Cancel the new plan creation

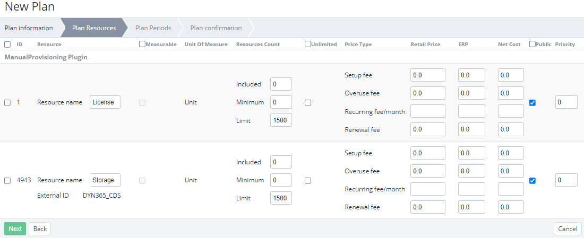(x=567, y=229)
